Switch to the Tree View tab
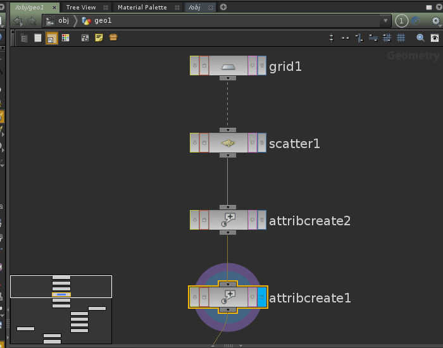The height and width of the screenshot is (348, 443). coord(80,7)
